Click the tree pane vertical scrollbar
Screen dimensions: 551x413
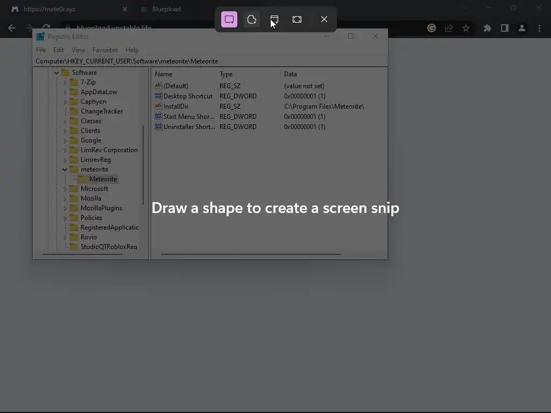tap(143, 165)
